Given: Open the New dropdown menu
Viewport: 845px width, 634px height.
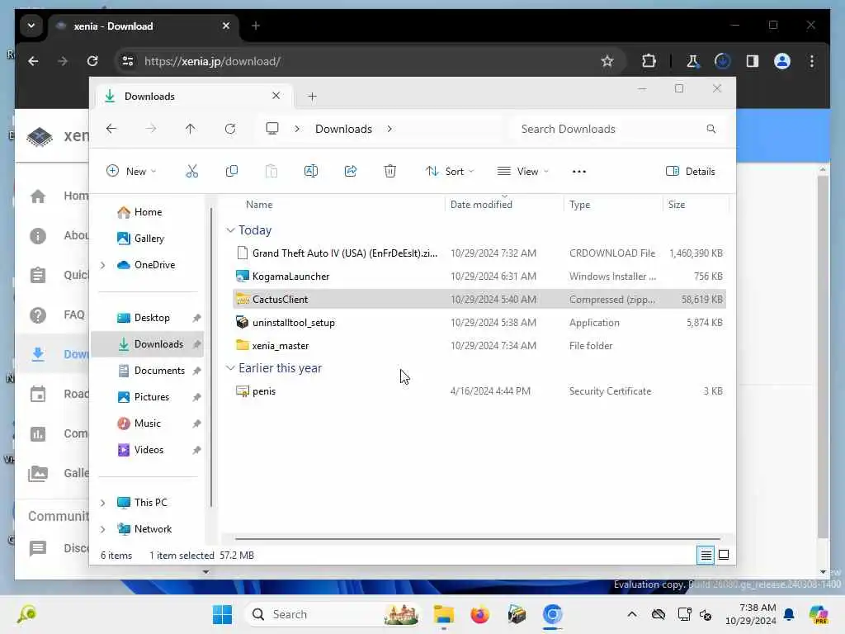Looking at the screenshot, I should (x=131, y=172).
